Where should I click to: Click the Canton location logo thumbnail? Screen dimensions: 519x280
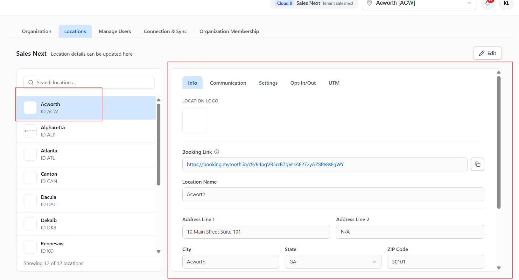tap(30, 178)
